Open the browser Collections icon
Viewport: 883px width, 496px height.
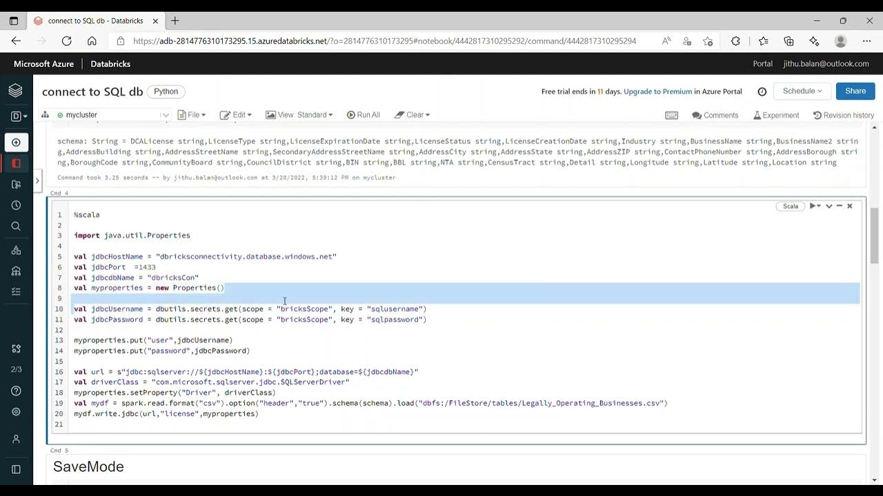click(788, 41)
